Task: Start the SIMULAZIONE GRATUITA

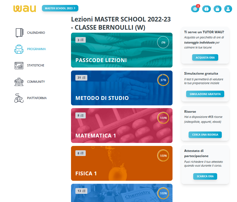Action: 205,94
